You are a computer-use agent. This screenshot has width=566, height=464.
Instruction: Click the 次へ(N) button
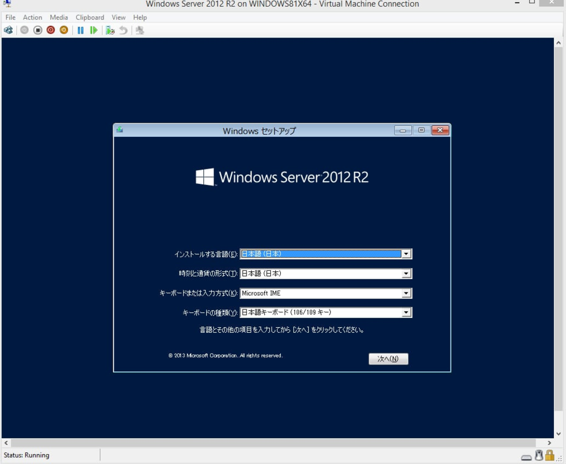pyautogui.click(x=389, y=359)
